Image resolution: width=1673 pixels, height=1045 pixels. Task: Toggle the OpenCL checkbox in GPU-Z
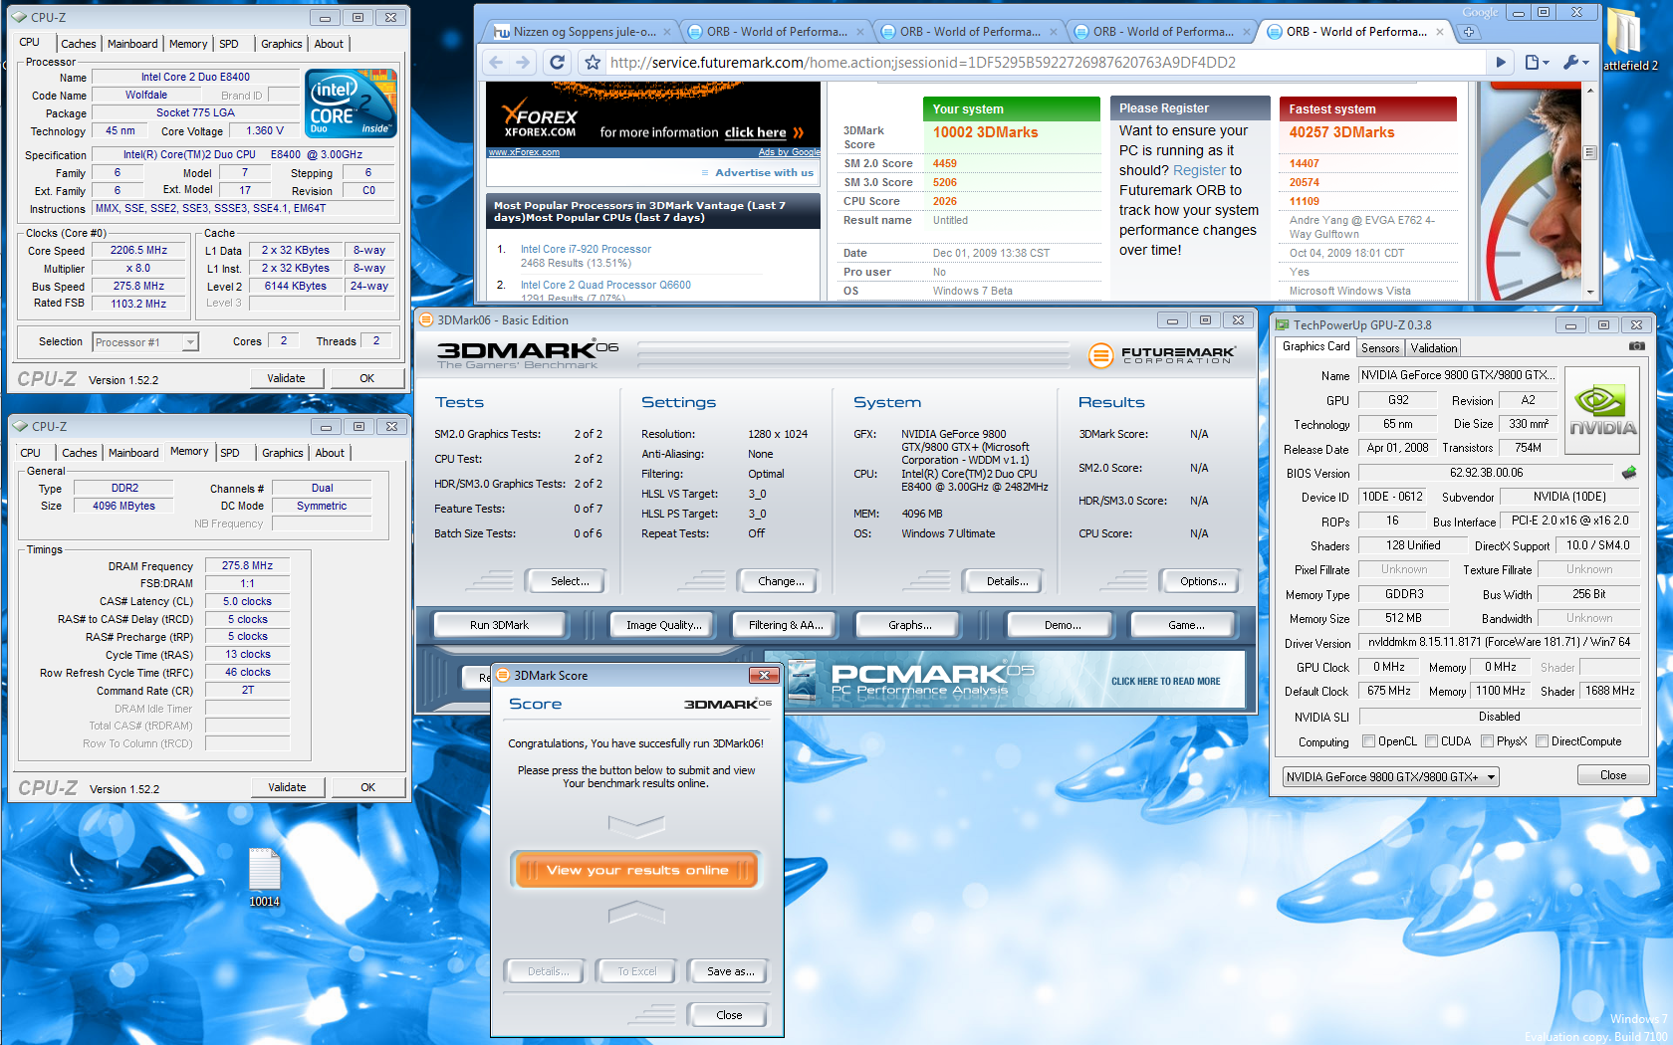pyautogui.click(x=1368, y=741)
